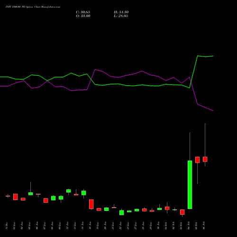
Task: Click the 05 Feb date label
Action: click(x=196, y=226)
